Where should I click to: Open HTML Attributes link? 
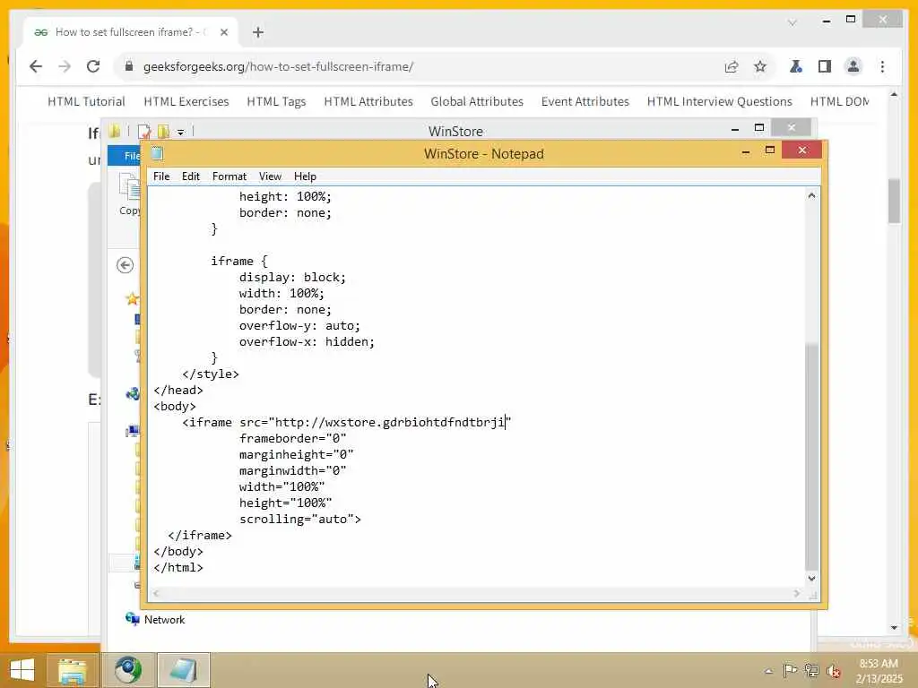coord(368,101)
